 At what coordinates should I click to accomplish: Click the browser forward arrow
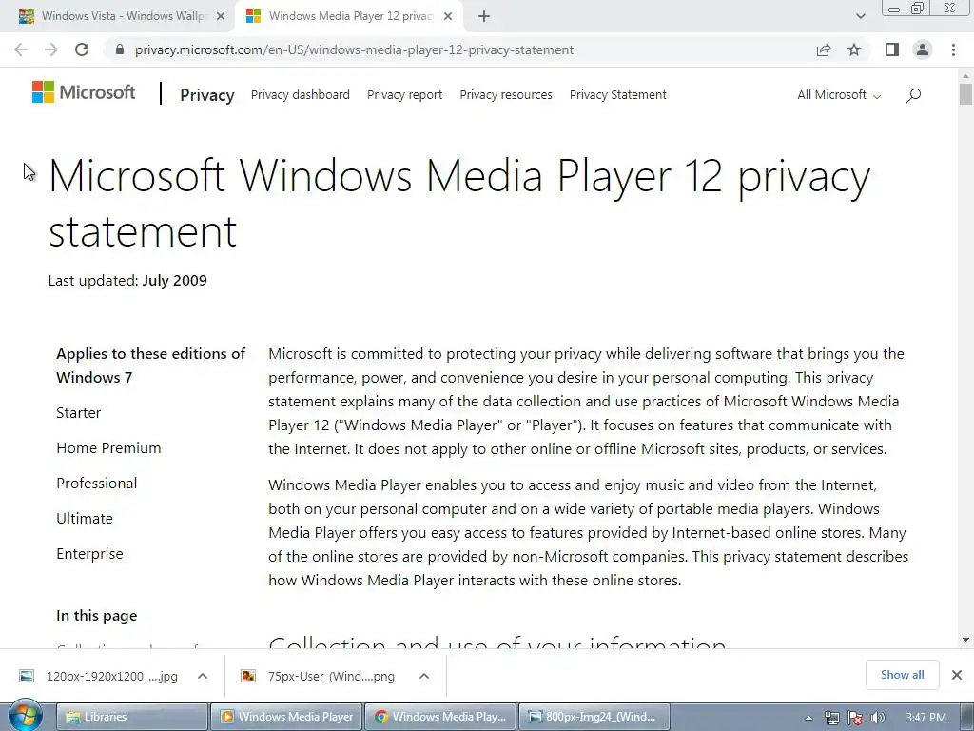click(x=51, y=49)
